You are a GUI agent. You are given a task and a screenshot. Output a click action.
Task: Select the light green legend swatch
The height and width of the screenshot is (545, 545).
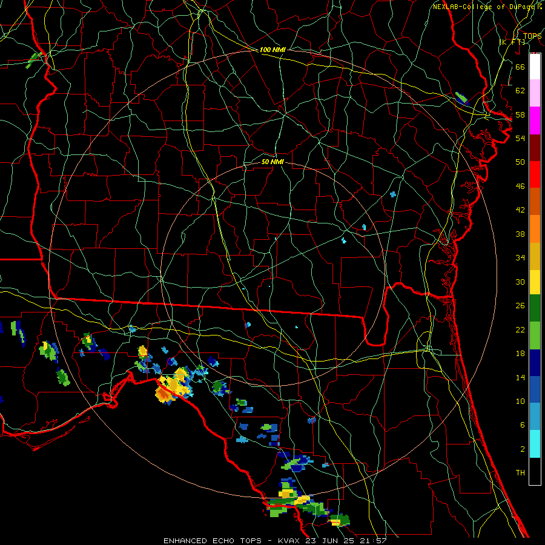(x=535, y=335)
